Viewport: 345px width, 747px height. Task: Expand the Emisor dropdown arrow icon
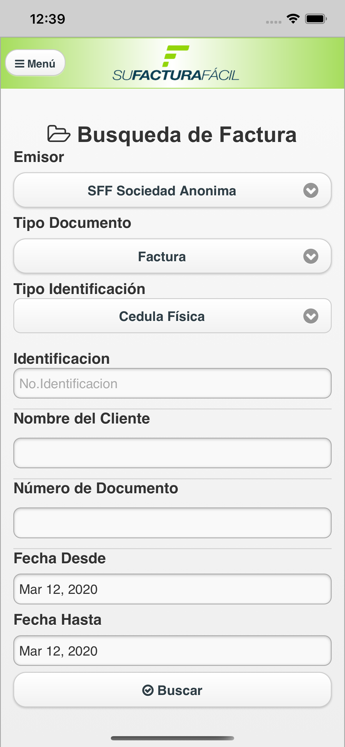click(x=311, y=191)
